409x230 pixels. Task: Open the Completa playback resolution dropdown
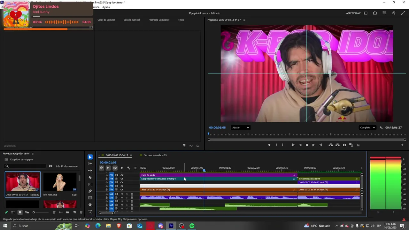pos(367,128)
